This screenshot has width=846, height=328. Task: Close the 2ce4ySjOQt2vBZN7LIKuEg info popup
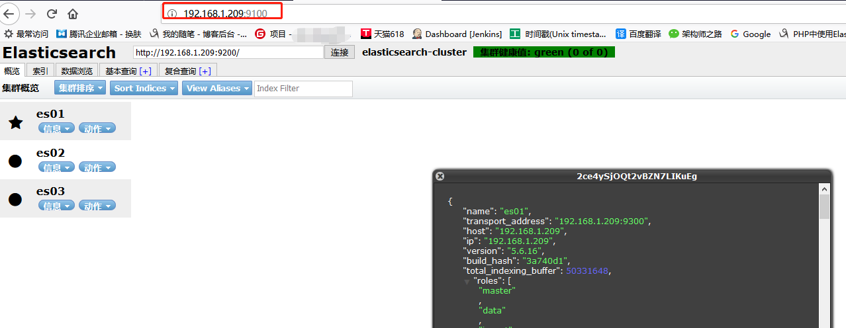pyautogui.click(x=440, y=177)
